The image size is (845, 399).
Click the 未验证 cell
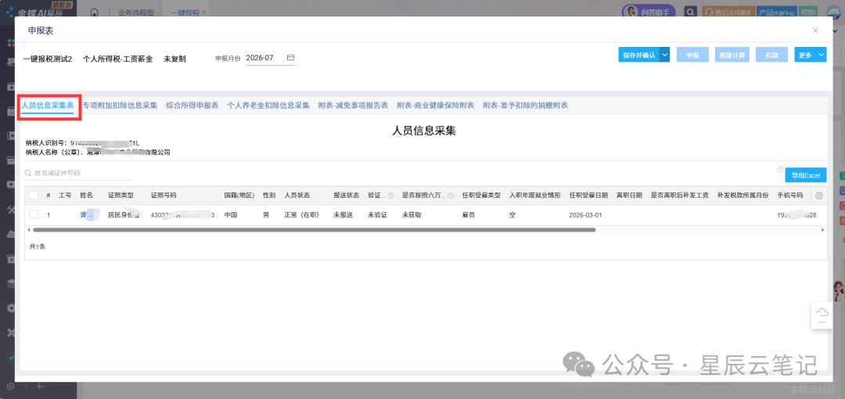pos(377,214)
